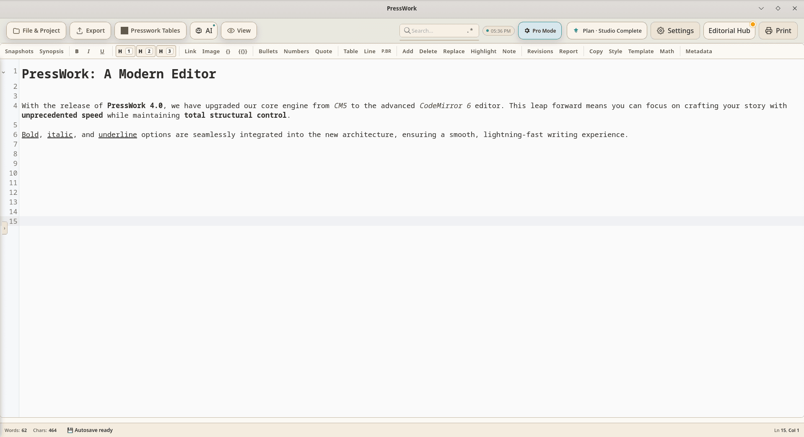
Task: Collapse the heading fold arrow on line 1
Action: (3, 72)
